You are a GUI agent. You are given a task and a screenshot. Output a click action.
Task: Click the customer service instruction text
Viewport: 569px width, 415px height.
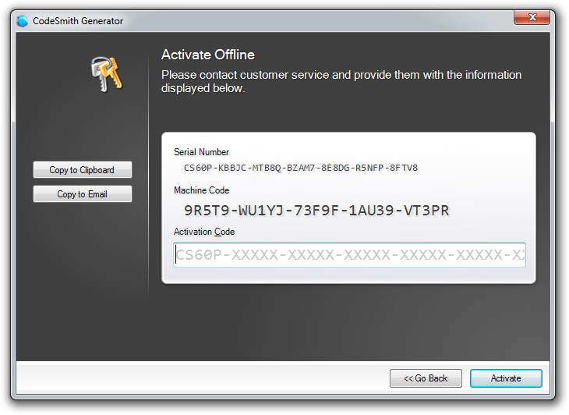click(x=341, y=81)
